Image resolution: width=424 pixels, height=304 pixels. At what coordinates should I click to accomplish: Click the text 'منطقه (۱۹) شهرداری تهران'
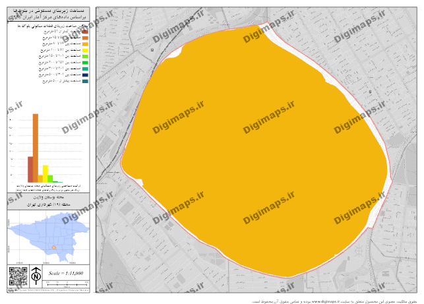49,204
